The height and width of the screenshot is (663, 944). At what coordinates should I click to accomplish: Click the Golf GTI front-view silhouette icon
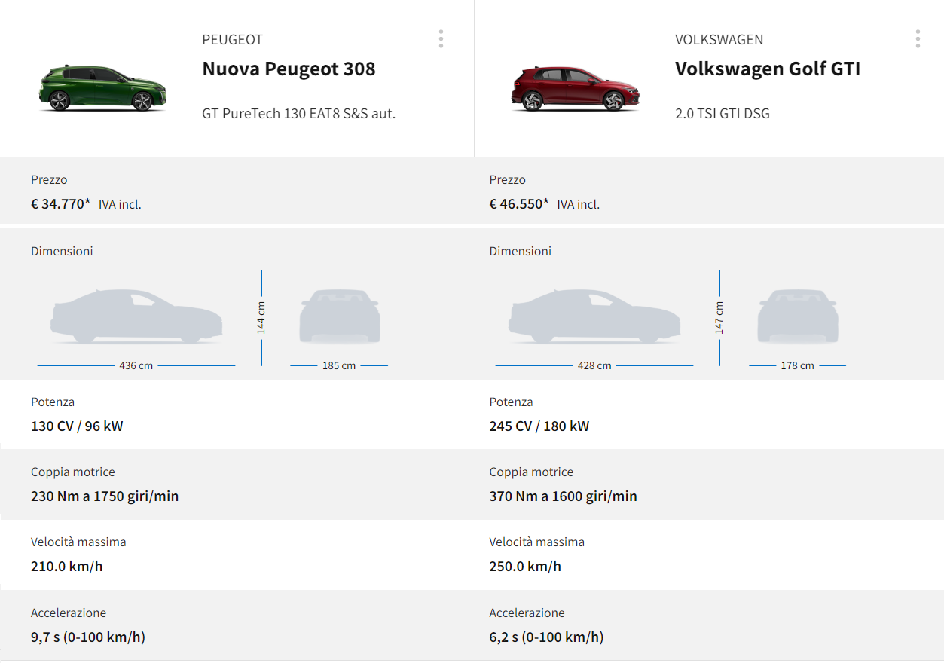(x=797, y=316)
